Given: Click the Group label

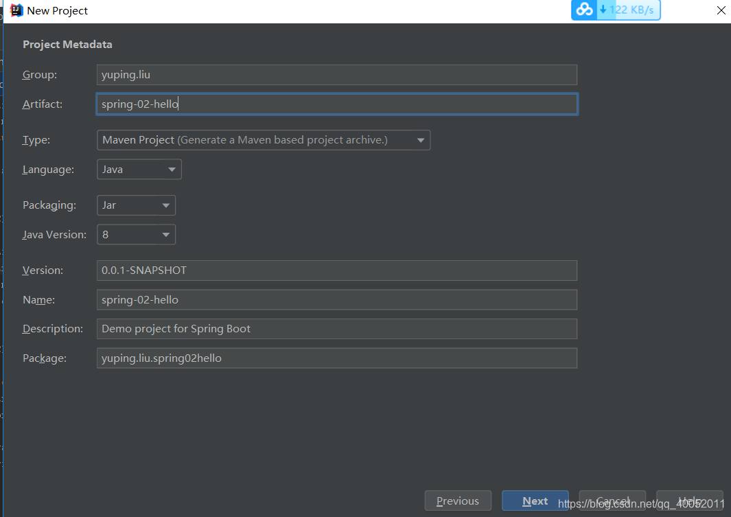Looking at the screenshot, I should point(40,75).
